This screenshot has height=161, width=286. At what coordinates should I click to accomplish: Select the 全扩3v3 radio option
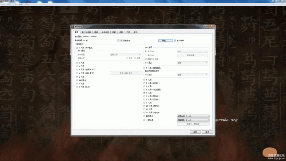point(146,55)
